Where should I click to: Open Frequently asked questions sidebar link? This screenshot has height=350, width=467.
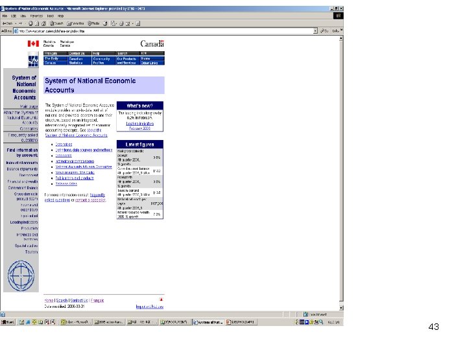(23, 137)
